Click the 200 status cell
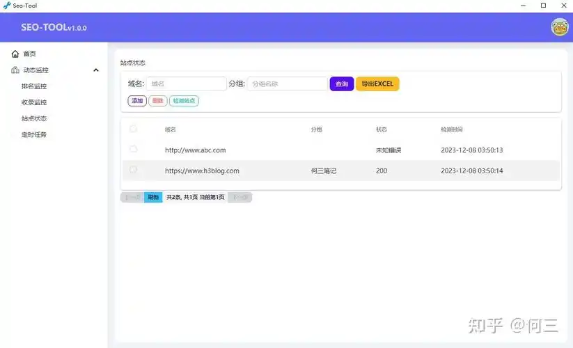The height and width of the screenshot is (348, 573). [382, 171]
